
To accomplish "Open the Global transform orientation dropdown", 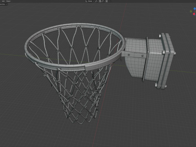I will pyautogui.click(x=89, y=1).
